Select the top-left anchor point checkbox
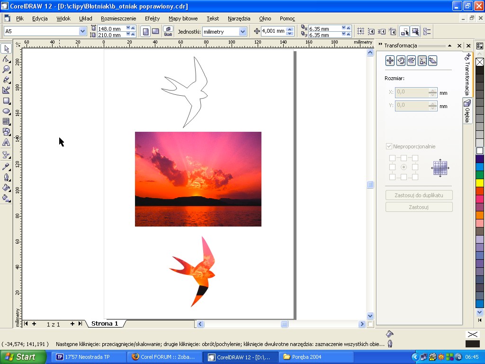This screenshot has height=364, width=485. point(392,158)
